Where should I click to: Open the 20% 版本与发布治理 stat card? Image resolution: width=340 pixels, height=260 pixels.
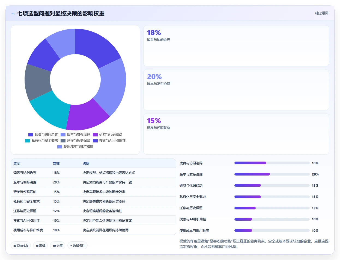pos(236,90)
